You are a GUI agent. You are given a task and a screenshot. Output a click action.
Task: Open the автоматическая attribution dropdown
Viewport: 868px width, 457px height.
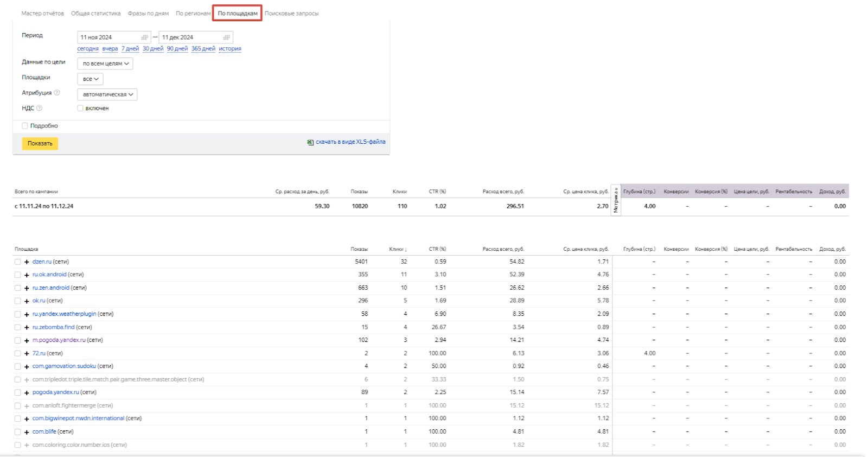tap(107, 94)
